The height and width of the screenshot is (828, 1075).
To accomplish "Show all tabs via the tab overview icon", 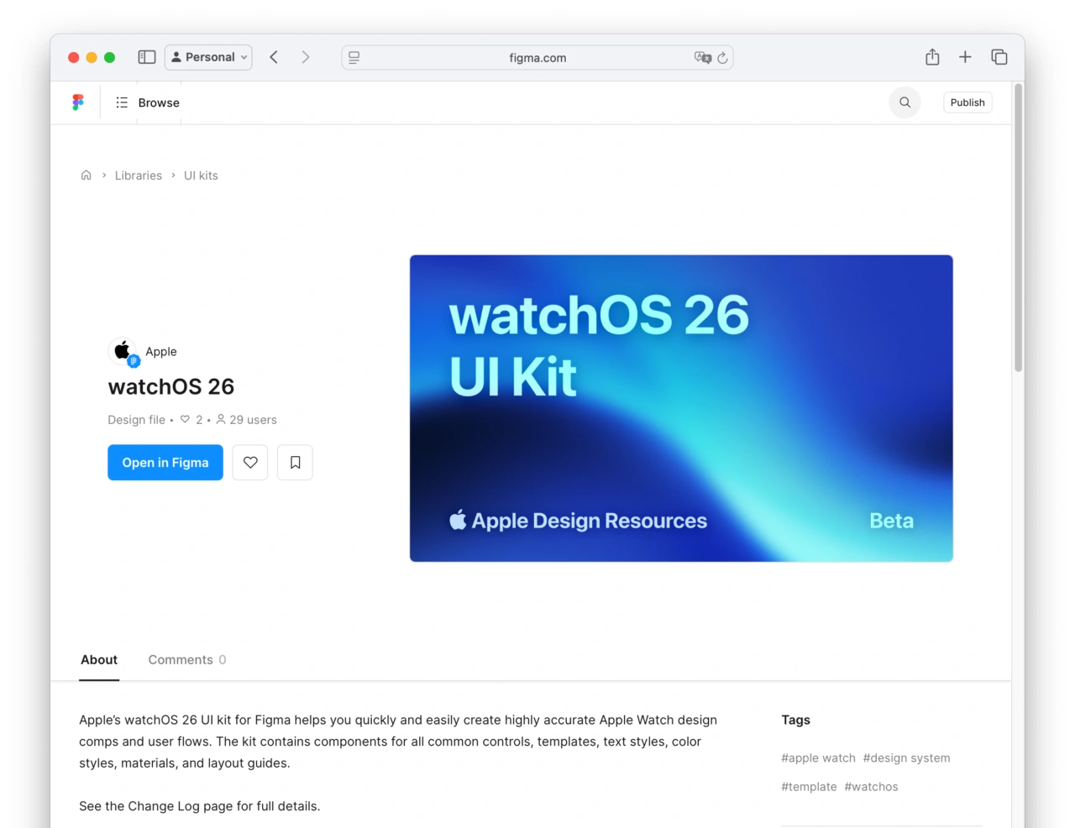I will [x=999, y=56].
